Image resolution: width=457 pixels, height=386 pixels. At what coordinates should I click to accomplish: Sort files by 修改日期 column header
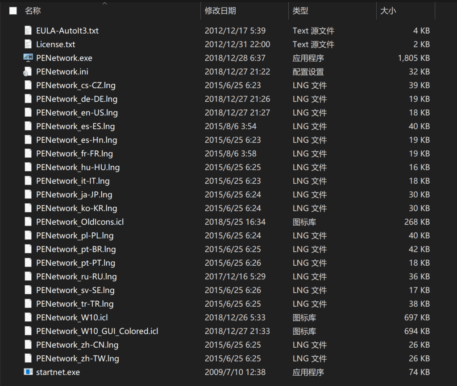(220, 11)
